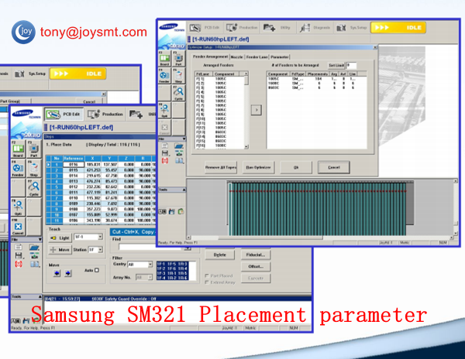The image size is (465, 359).
Task: Switch to Nozzle tab in Optimizer Setup
Action: 236,56
